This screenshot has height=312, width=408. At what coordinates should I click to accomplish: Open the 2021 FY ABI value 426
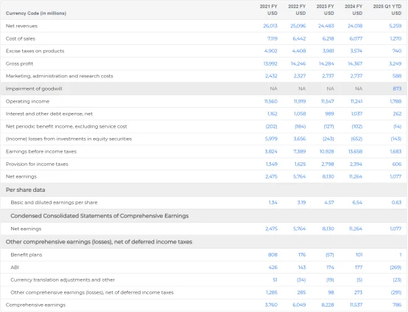point(272,268)
